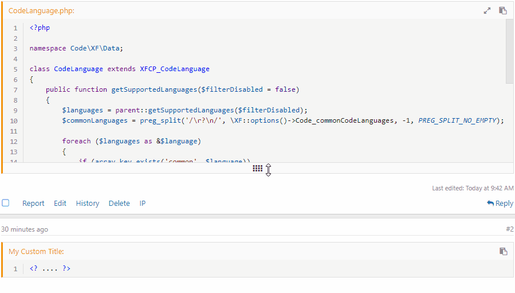Screen dimensions: 515x293
Task: View the post's edit History
Action: pos(88,203)
